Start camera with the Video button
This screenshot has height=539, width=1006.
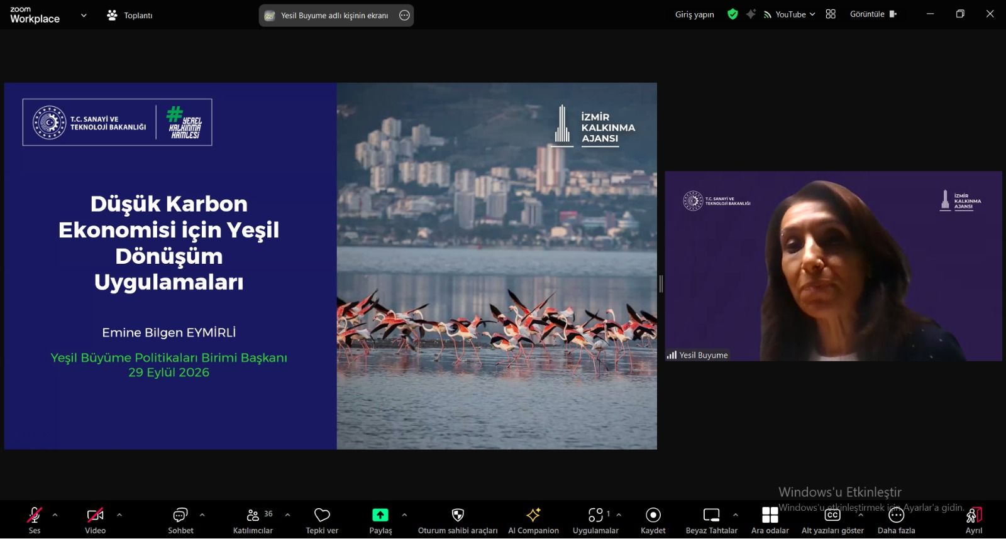95,520
